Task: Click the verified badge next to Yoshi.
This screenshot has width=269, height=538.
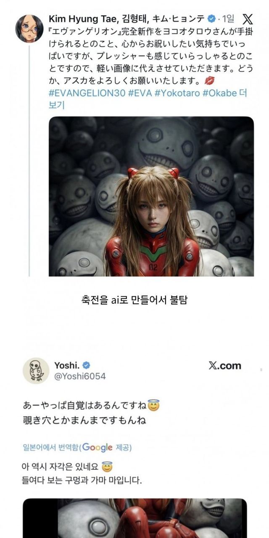Action: coord(86,365)
